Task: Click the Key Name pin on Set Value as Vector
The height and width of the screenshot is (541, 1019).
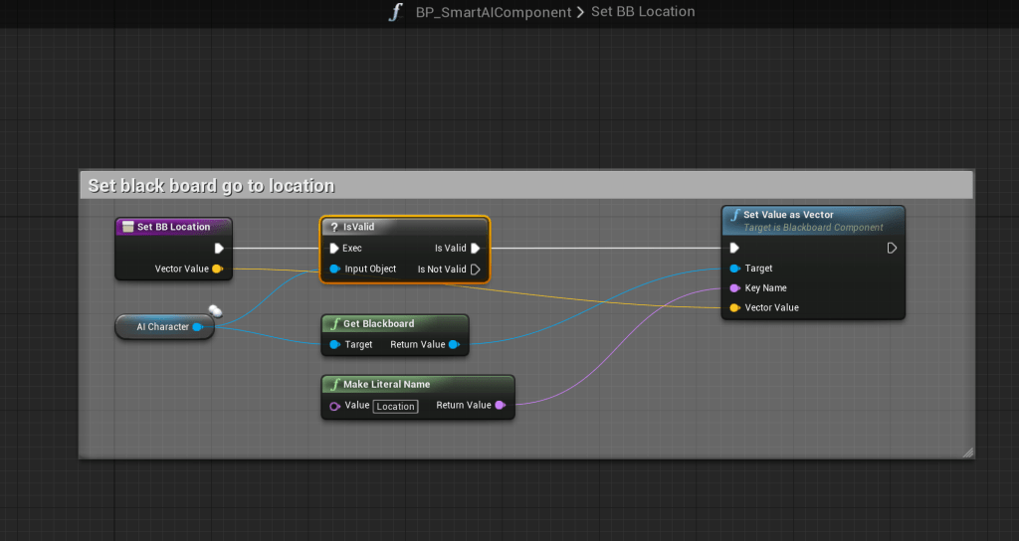Action: (x=734, y=288)
